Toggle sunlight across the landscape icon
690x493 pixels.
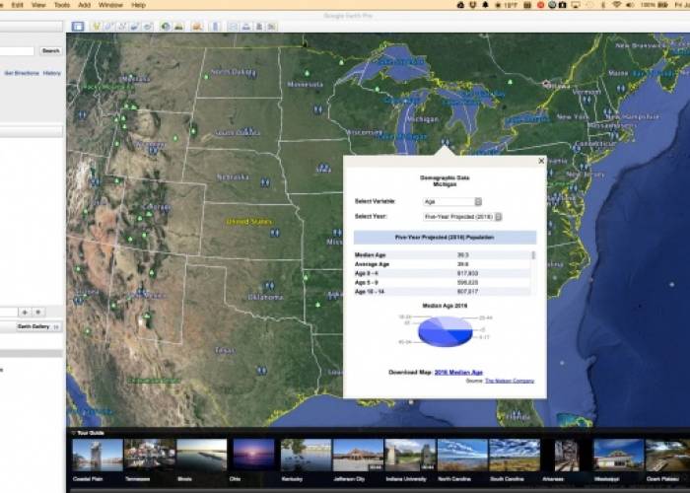point(178,27)
